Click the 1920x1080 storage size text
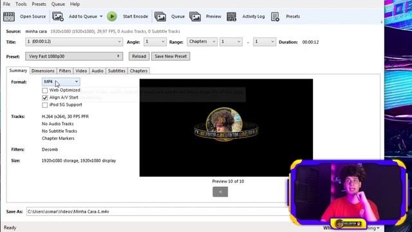This screenshot has height=232, width=412. pyautogui.click(x=79, y=160)
